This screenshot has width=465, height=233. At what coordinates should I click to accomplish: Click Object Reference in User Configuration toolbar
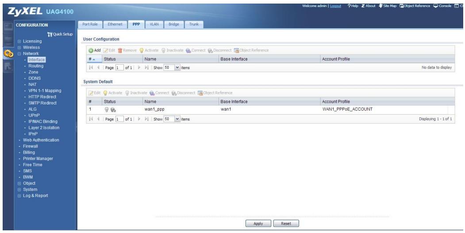(251, 50)
